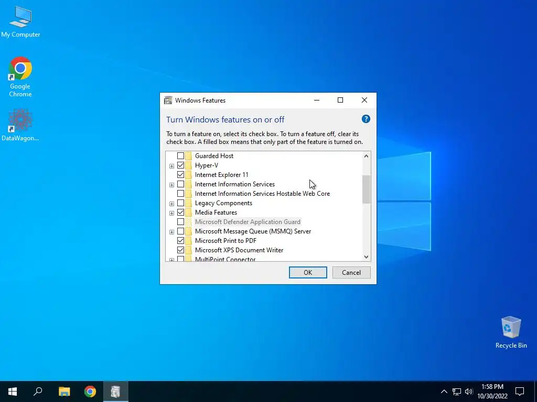
Task: Select the Microsoft Defender Application Guard row
Action: pyautogui.click(x=248, y=222)
